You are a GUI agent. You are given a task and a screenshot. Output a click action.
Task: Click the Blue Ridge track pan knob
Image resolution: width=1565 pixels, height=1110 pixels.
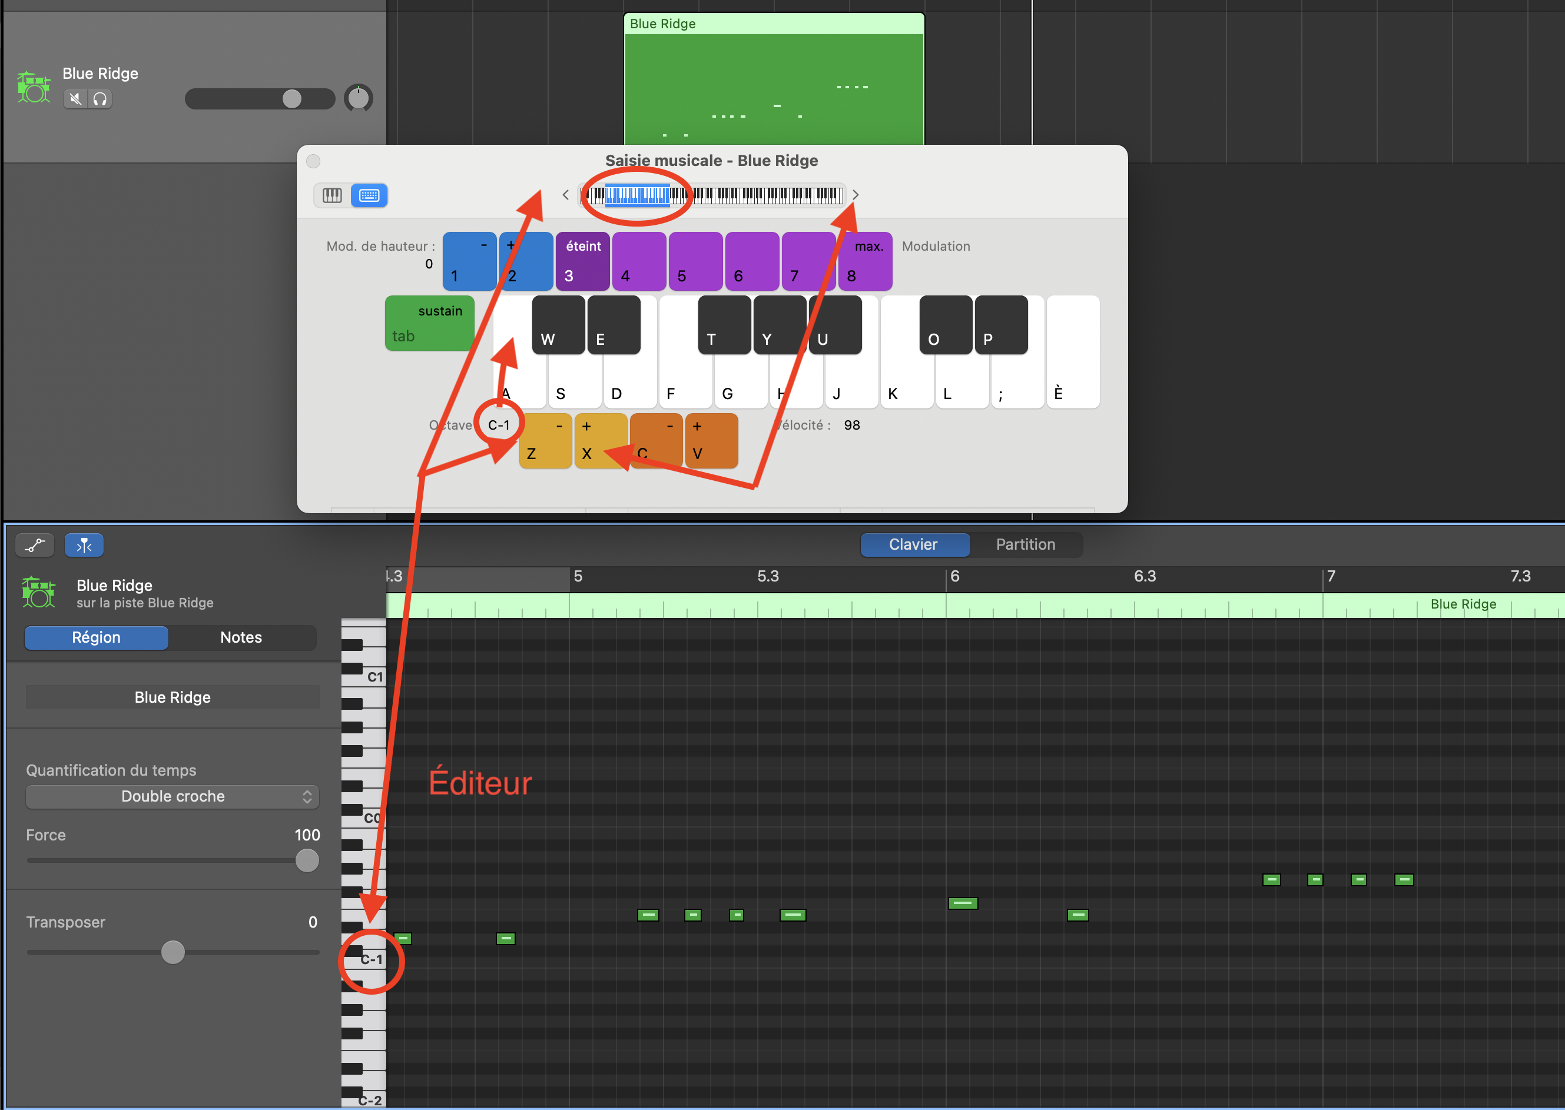[358, 98]
